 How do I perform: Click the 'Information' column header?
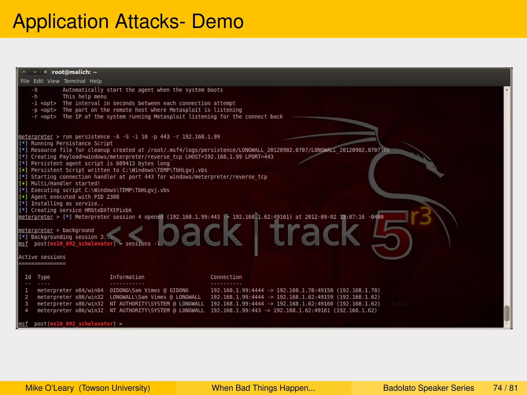click(127, 277)
